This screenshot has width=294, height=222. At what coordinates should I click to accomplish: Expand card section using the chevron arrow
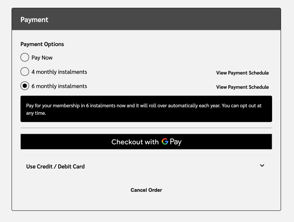tap(262, 166)
